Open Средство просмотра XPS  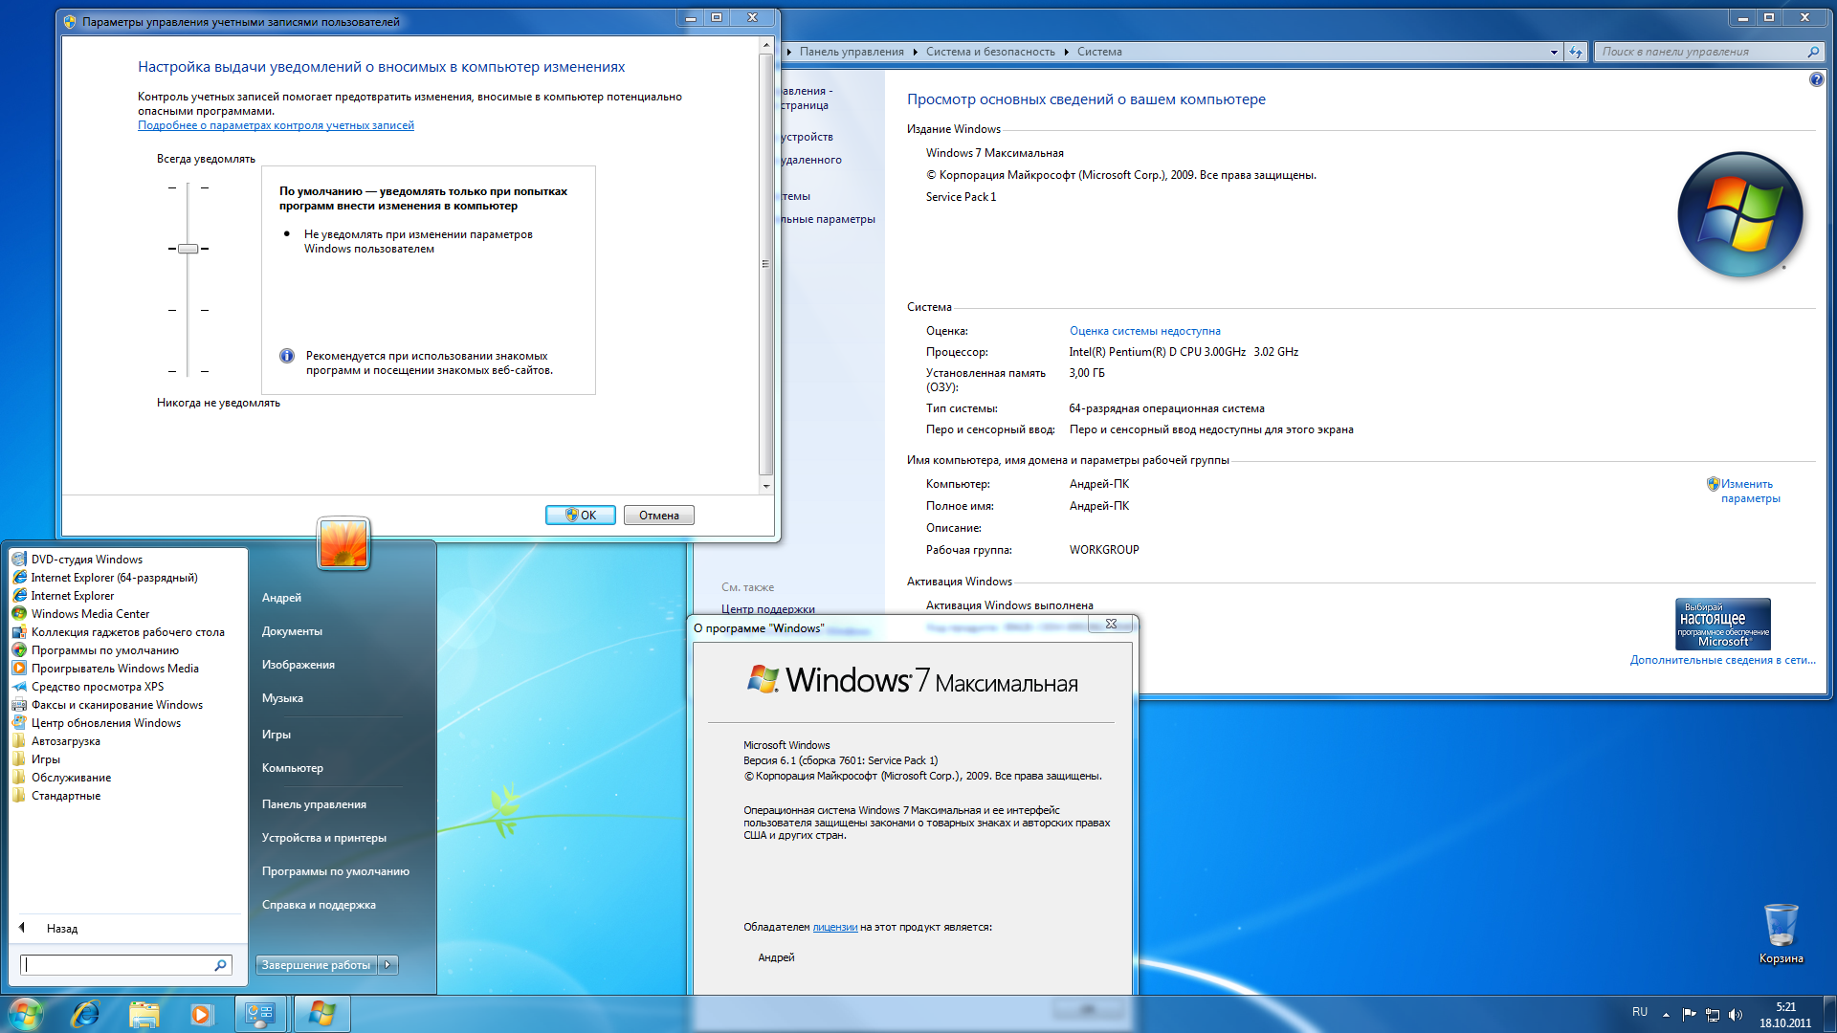click(97, 687)
